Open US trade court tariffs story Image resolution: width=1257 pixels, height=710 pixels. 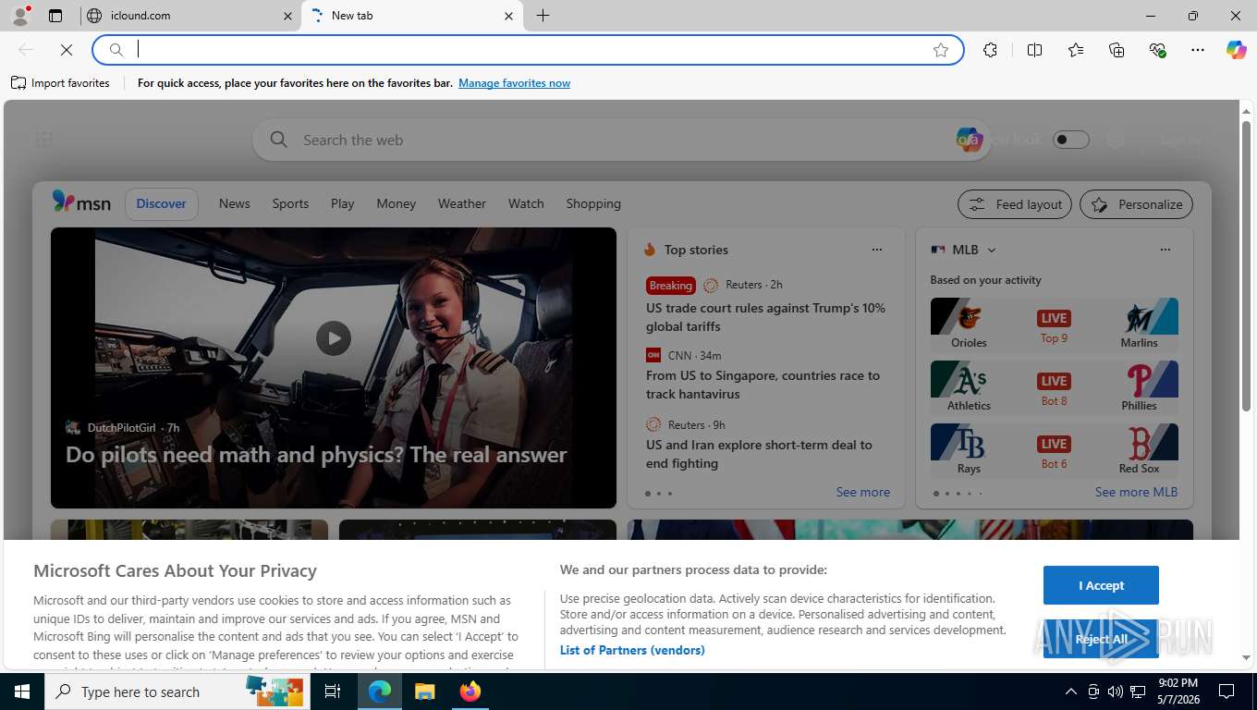click(x=766, y=317)
